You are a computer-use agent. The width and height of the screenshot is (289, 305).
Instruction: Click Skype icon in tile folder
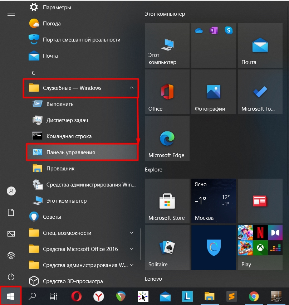pos(229,30)
